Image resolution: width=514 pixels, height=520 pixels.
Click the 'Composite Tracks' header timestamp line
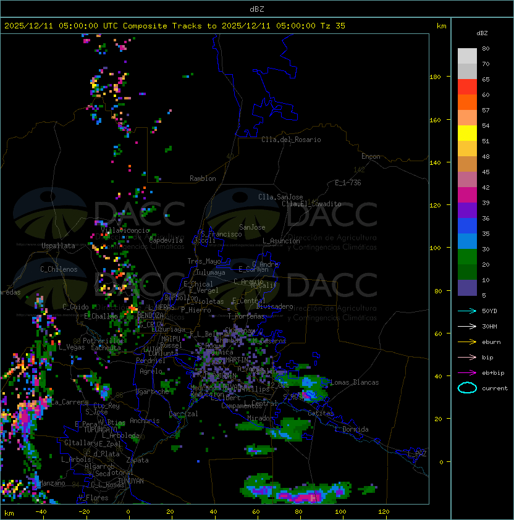[x=175, y=26]
